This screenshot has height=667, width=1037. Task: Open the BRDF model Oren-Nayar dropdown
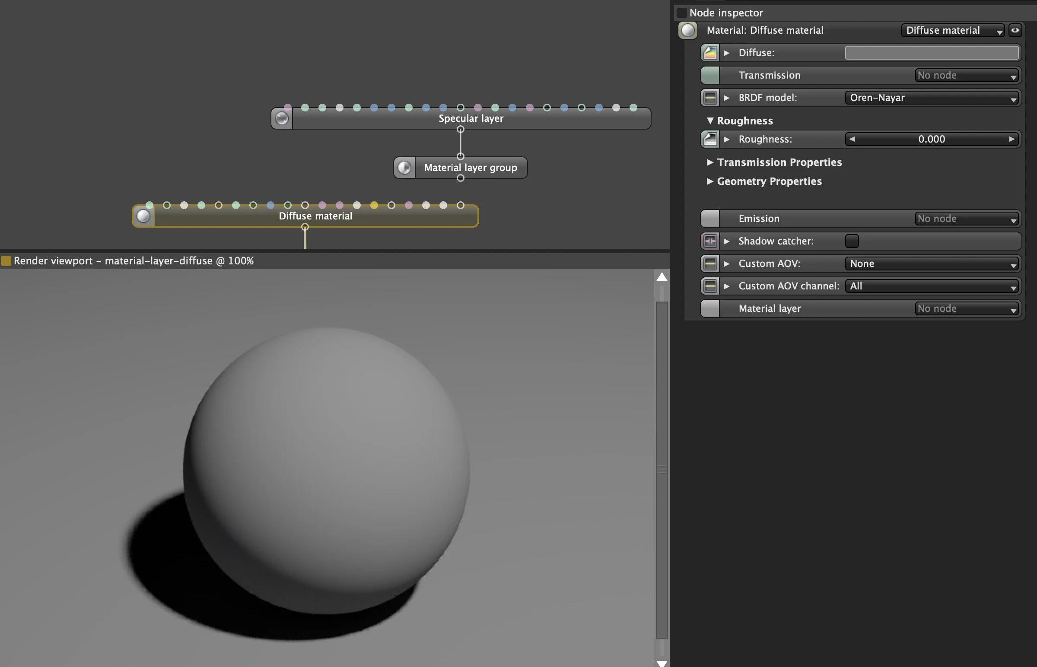[x=932, y=98]
